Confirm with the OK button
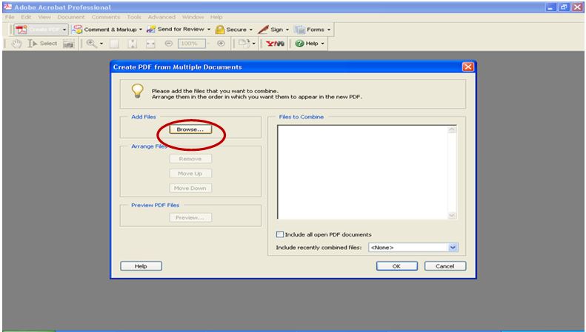The image size is (586, 332). (x=396, y=266)
